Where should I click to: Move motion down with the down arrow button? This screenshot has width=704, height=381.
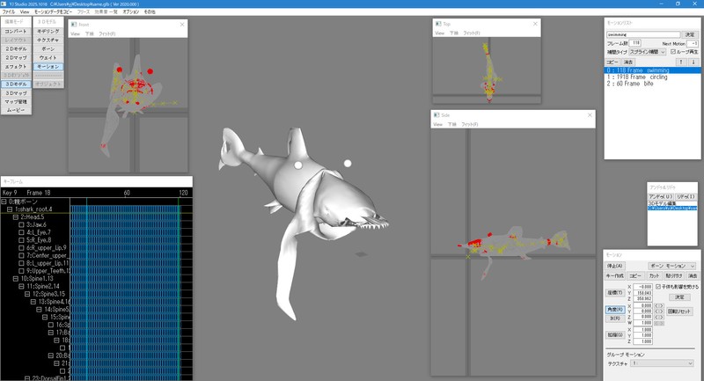[693, 62]
